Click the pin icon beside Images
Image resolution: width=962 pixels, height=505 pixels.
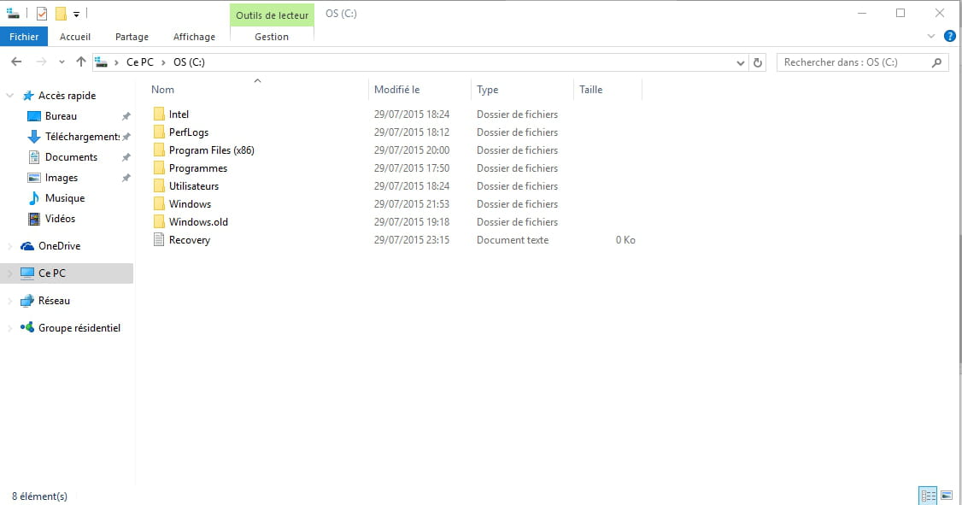[x=126, y=178]
